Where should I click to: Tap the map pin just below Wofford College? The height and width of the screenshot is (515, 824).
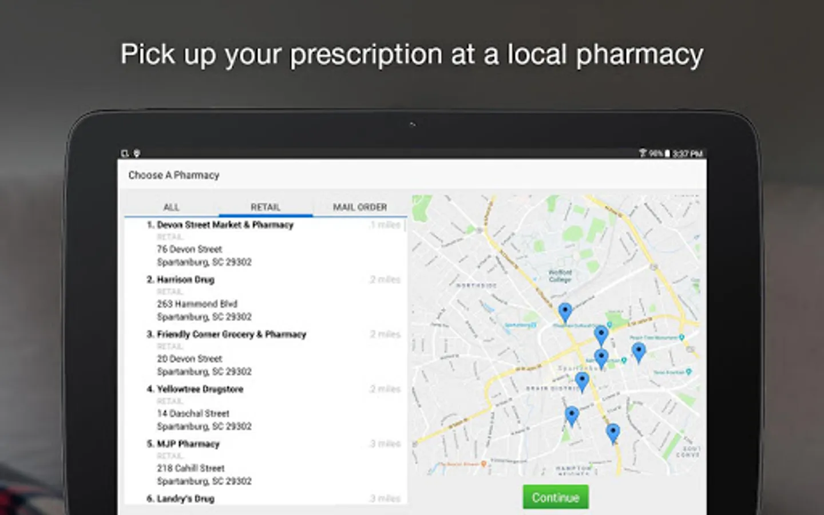[x=565, y=312]
